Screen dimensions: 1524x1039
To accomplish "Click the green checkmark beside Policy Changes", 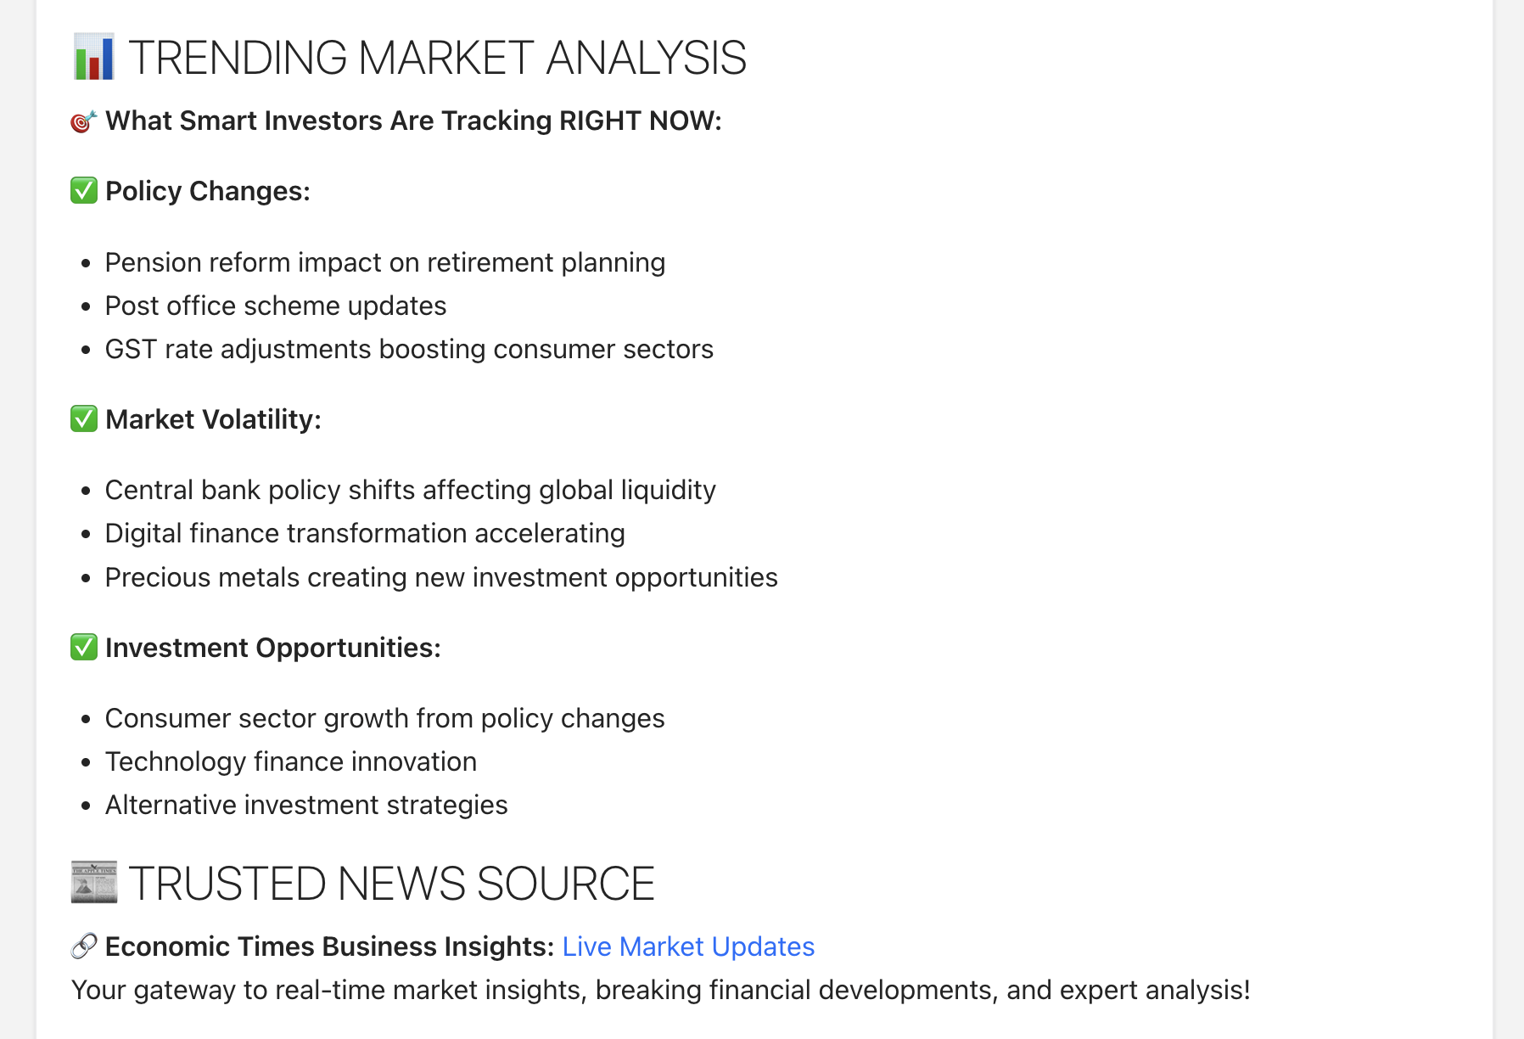I will pyautogui.click(x=84, y=191).
